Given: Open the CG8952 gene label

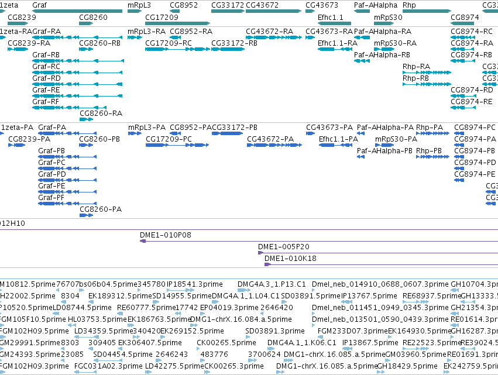Looking at the screenshot, I should tap(184, 5).
